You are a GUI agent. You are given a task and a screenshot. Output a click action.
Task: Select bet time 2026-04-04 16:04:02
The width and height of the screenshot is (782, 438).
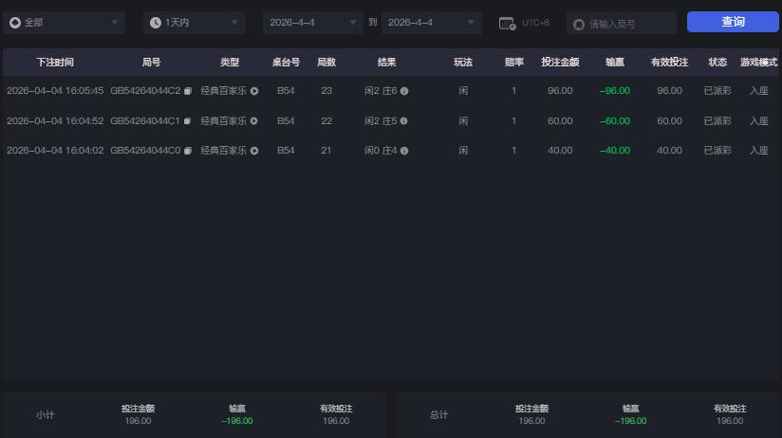55,151
